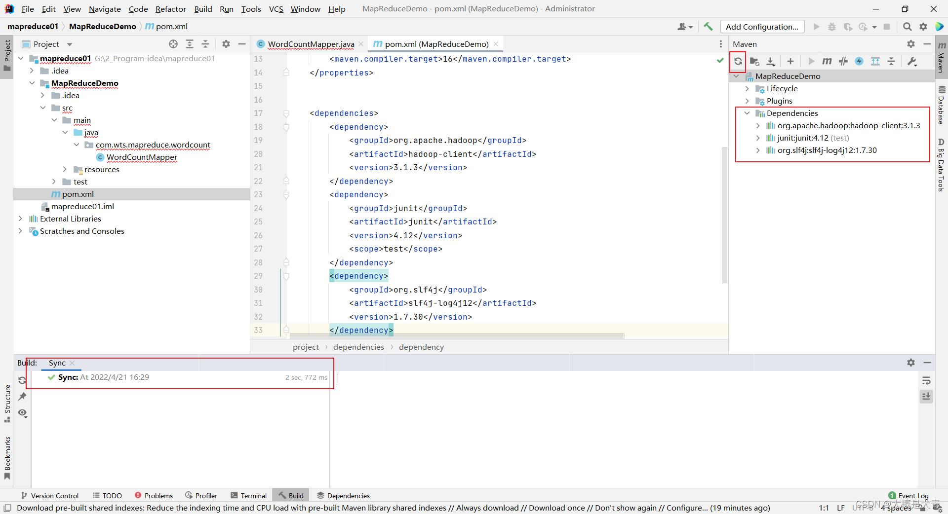Click the editor vertical scrollbar
The image size is (948, 514).
coord(724,216)
